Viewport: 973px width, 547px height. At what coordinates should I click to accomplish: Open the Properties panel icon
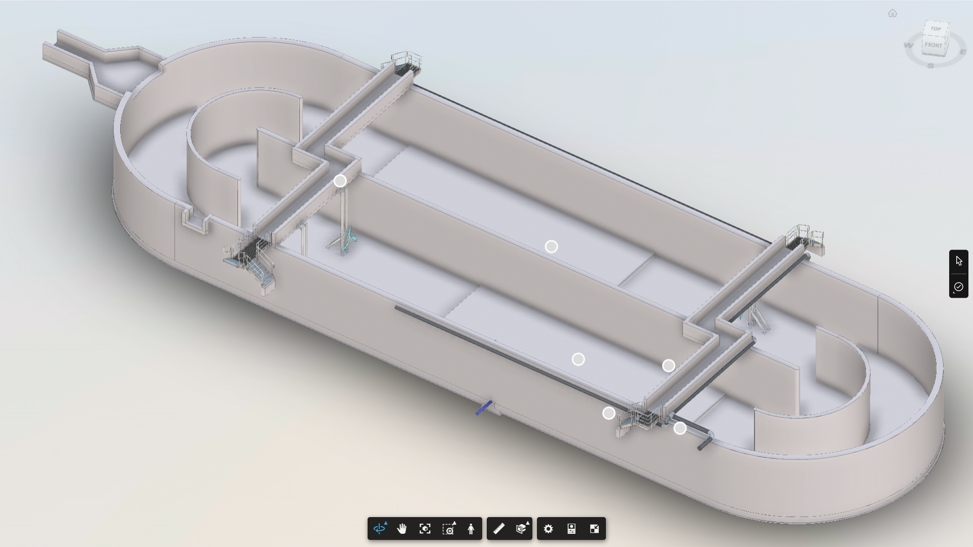pos(571,529)
